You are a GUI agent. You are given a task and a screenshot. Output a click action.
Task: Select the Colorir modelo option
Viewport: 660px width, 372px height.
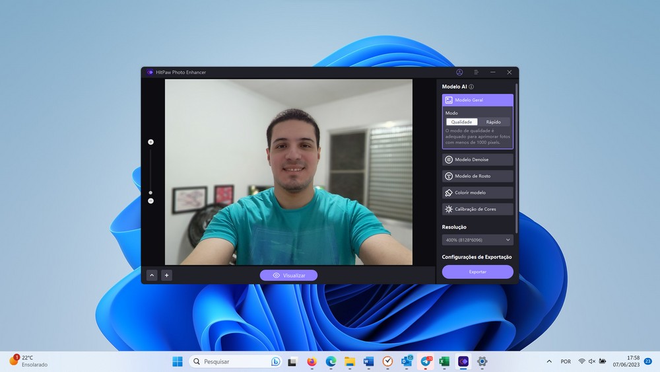pyautogui.click(x=477, y=192)
